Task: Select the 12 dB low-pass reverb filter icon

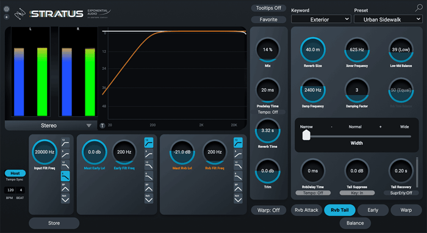Action: [x=238, y=165]
